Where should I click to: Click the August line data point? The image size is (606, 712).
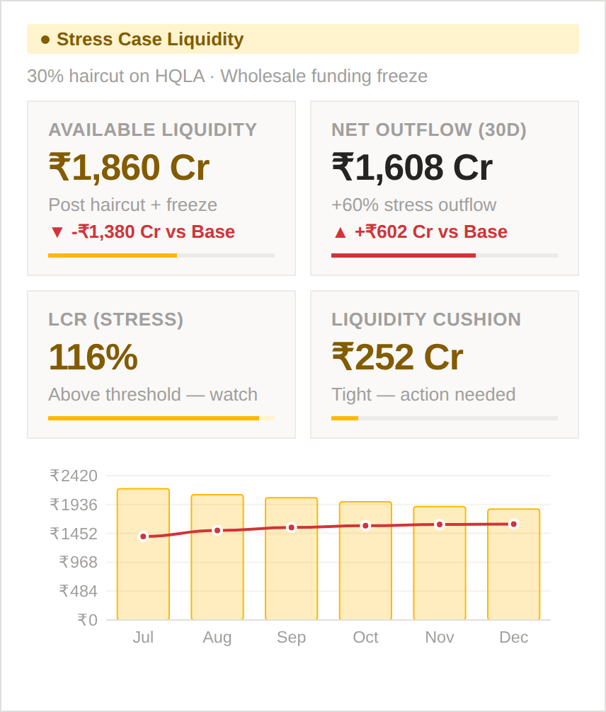click(x=217, y=531)
